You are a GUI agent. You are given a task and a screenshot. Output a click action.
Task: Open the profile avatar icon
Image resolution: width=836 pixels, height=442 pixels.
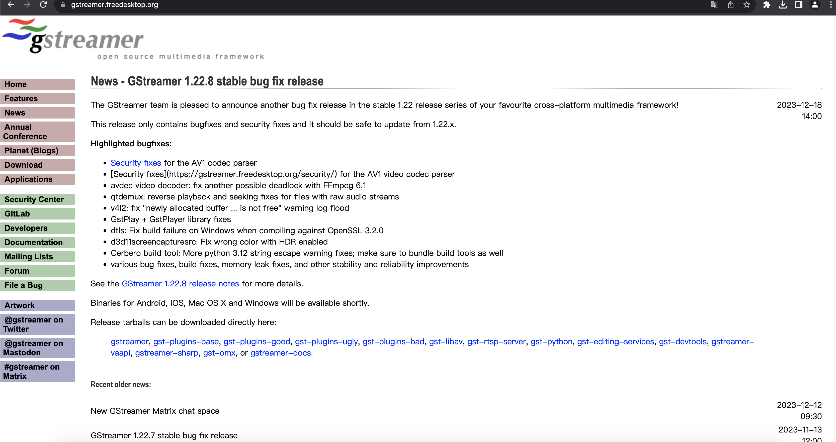815,5
